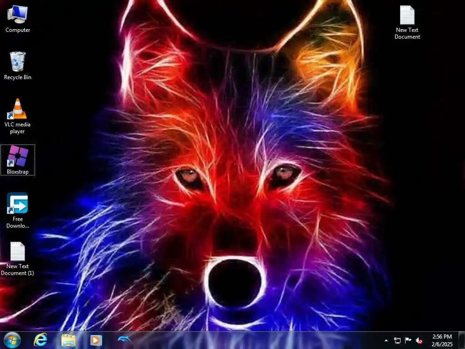Click the Show desktop button beside the clock
The width and height of the screenshot is (465, 349).
[461, 340]
